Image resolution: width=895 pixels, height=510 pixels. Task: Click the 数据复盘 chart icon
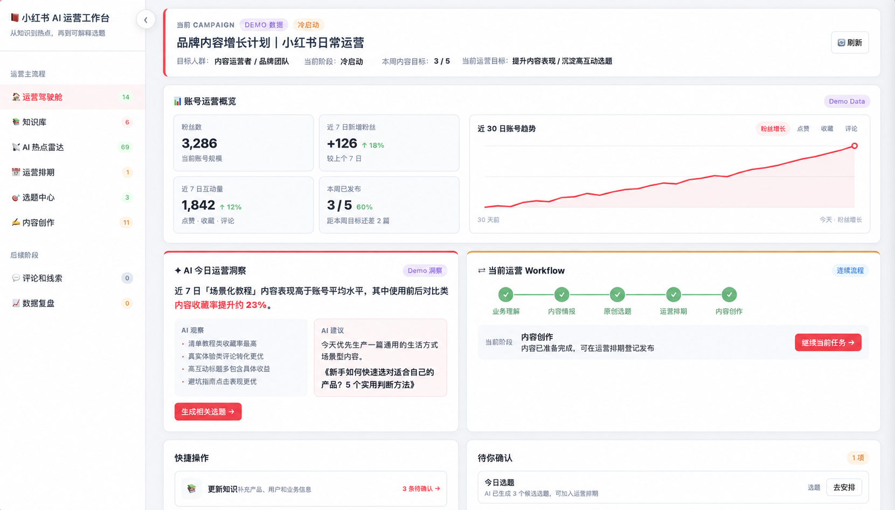point(16,303)
